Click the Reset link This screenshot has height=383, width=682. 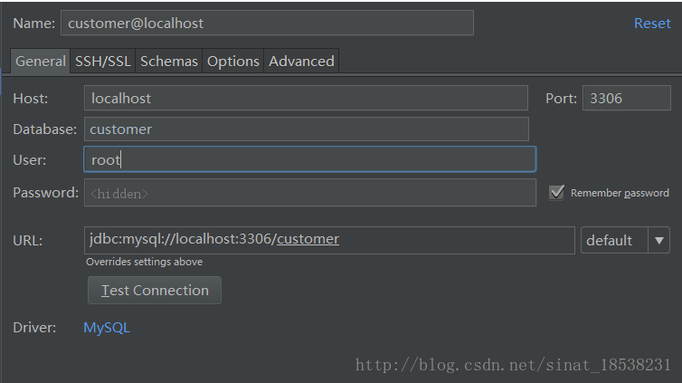click(652, 23)
